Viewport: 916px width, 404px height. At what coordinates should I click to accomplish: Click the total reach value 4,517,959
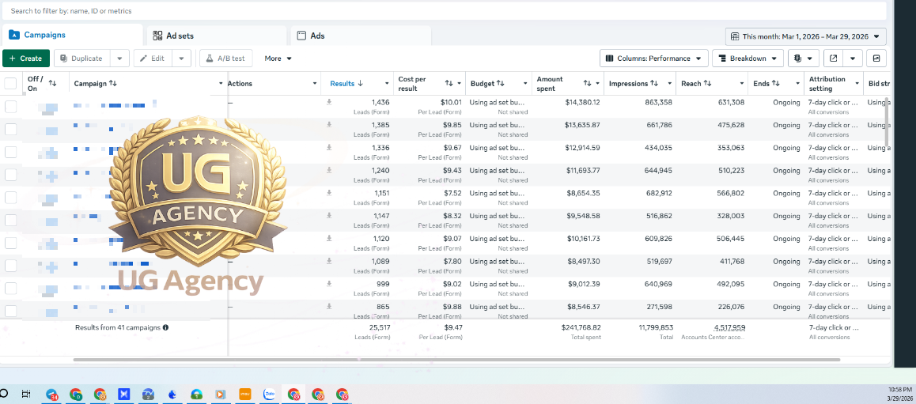pos(729,327)
